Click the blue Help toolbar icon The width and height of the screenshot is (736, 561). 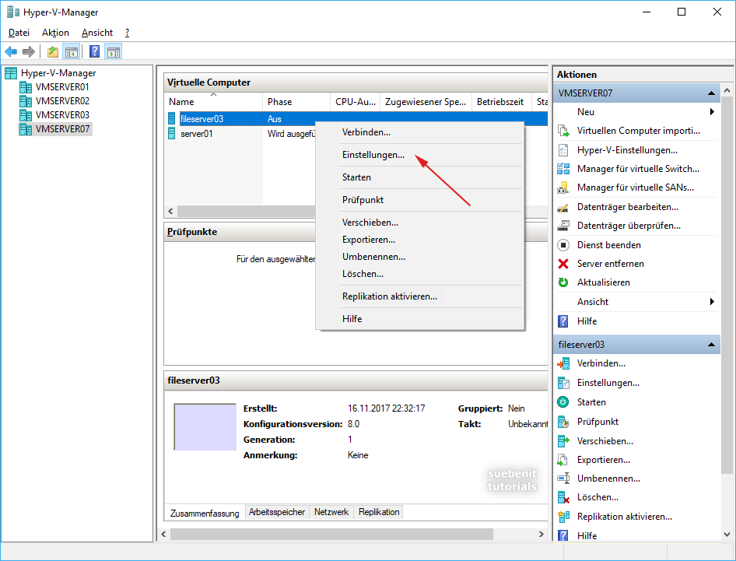94,51
